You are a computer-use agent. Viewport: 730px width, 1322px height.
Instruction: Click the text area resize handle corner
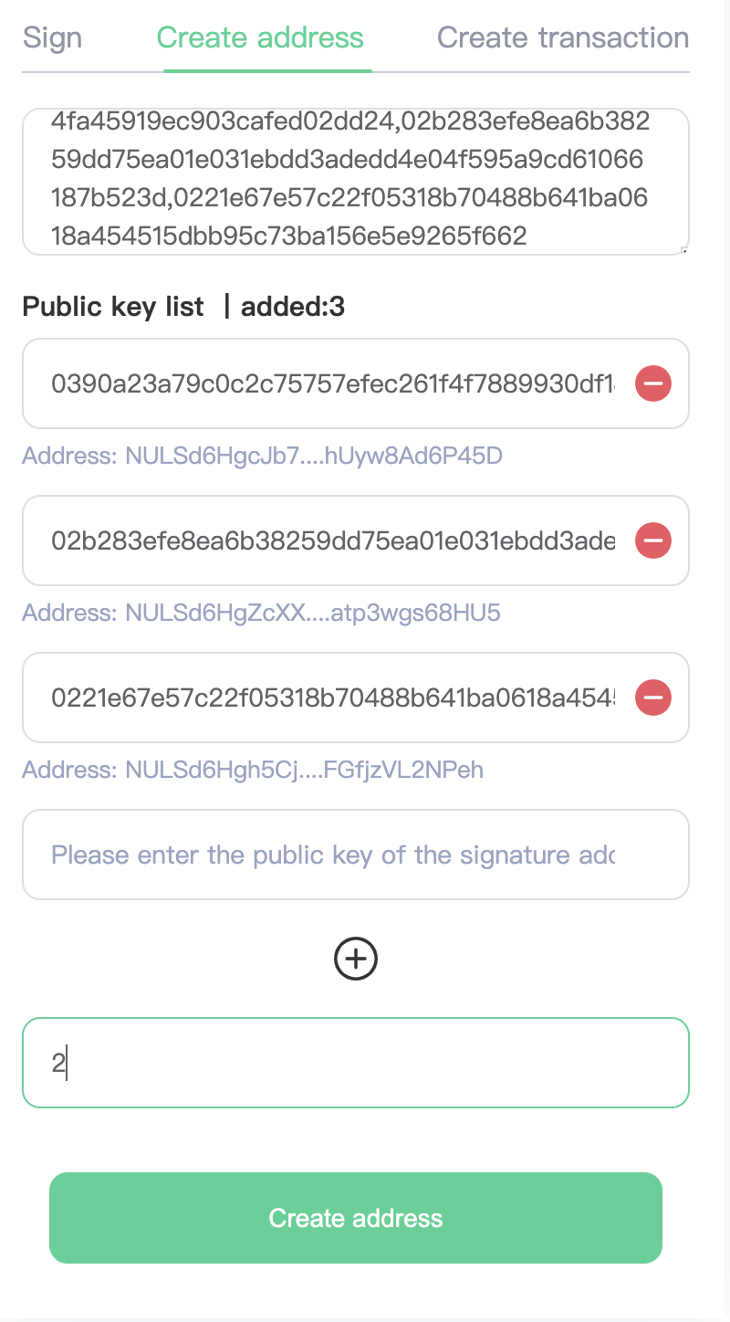click(683, 248)
